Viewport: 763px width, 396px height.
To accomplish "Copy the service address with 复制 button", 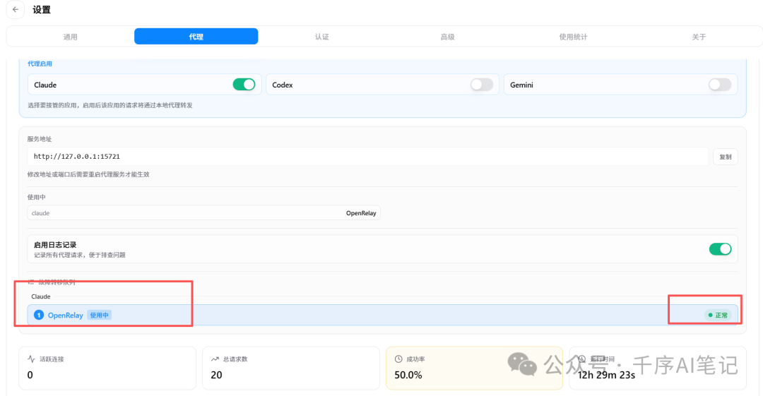I will (725, 157).
